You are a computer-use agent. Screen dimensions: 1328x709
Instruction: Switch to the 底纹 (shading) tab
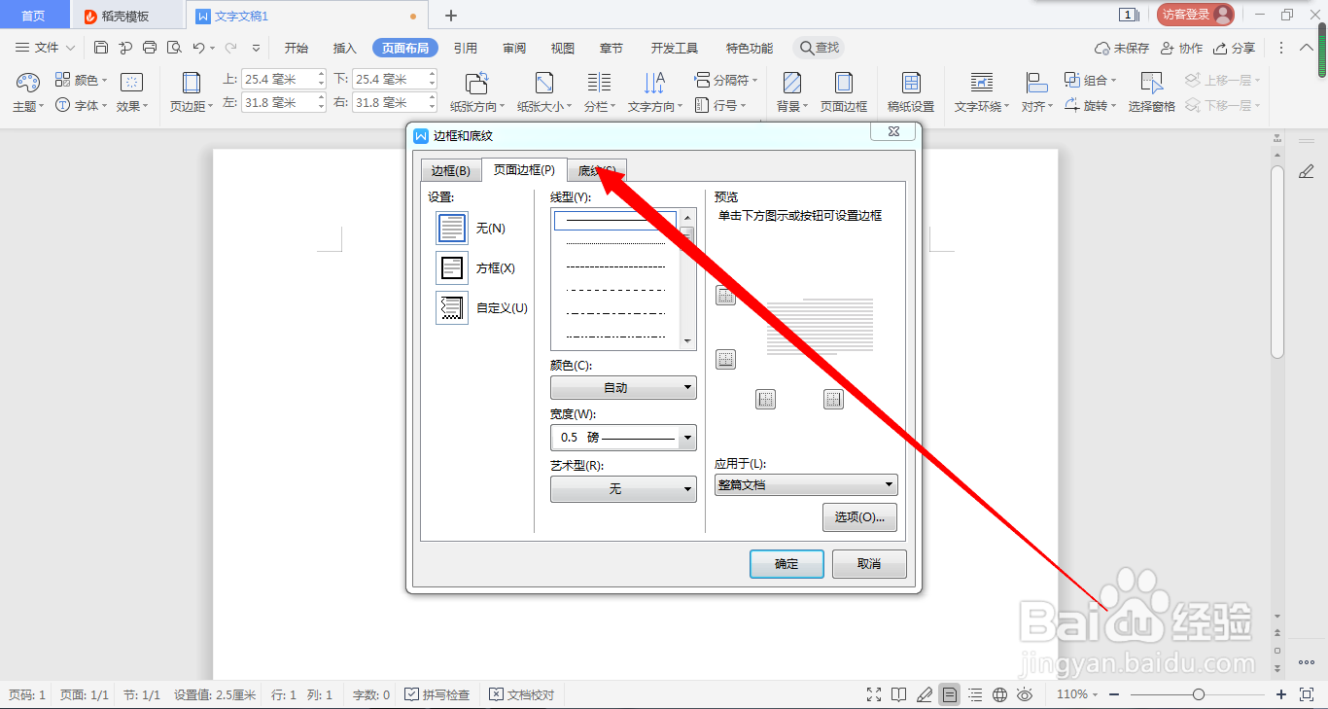(x=596, y=169)
